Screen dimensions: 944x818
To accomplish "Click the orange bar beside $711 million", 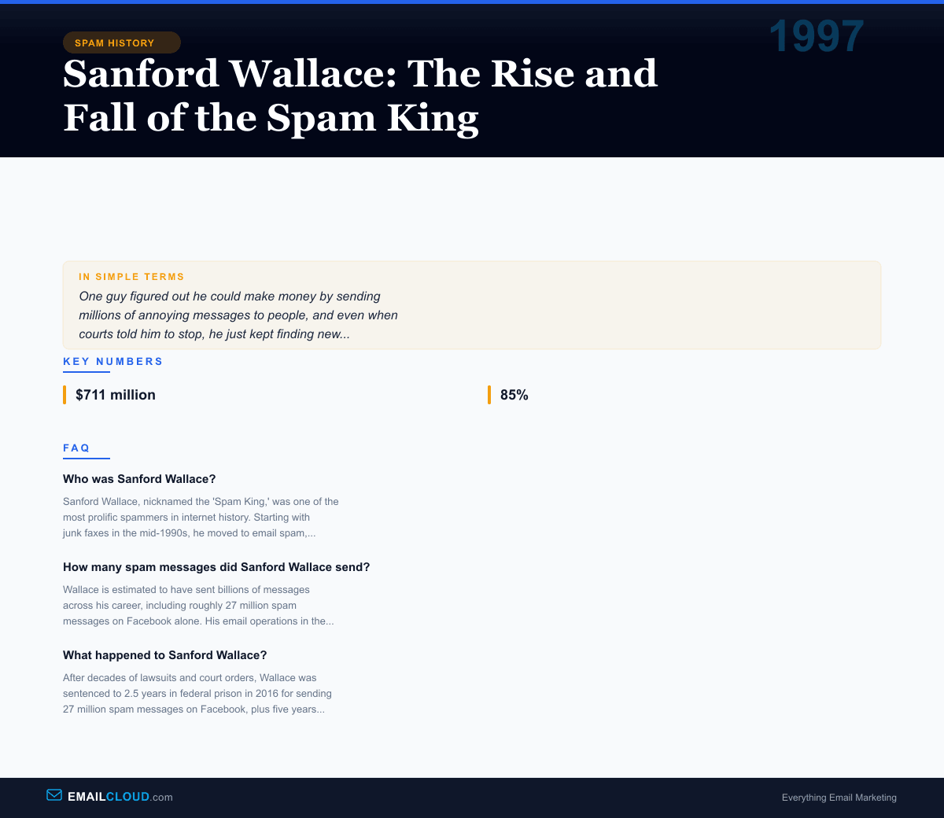I will [x=65, y=395].
